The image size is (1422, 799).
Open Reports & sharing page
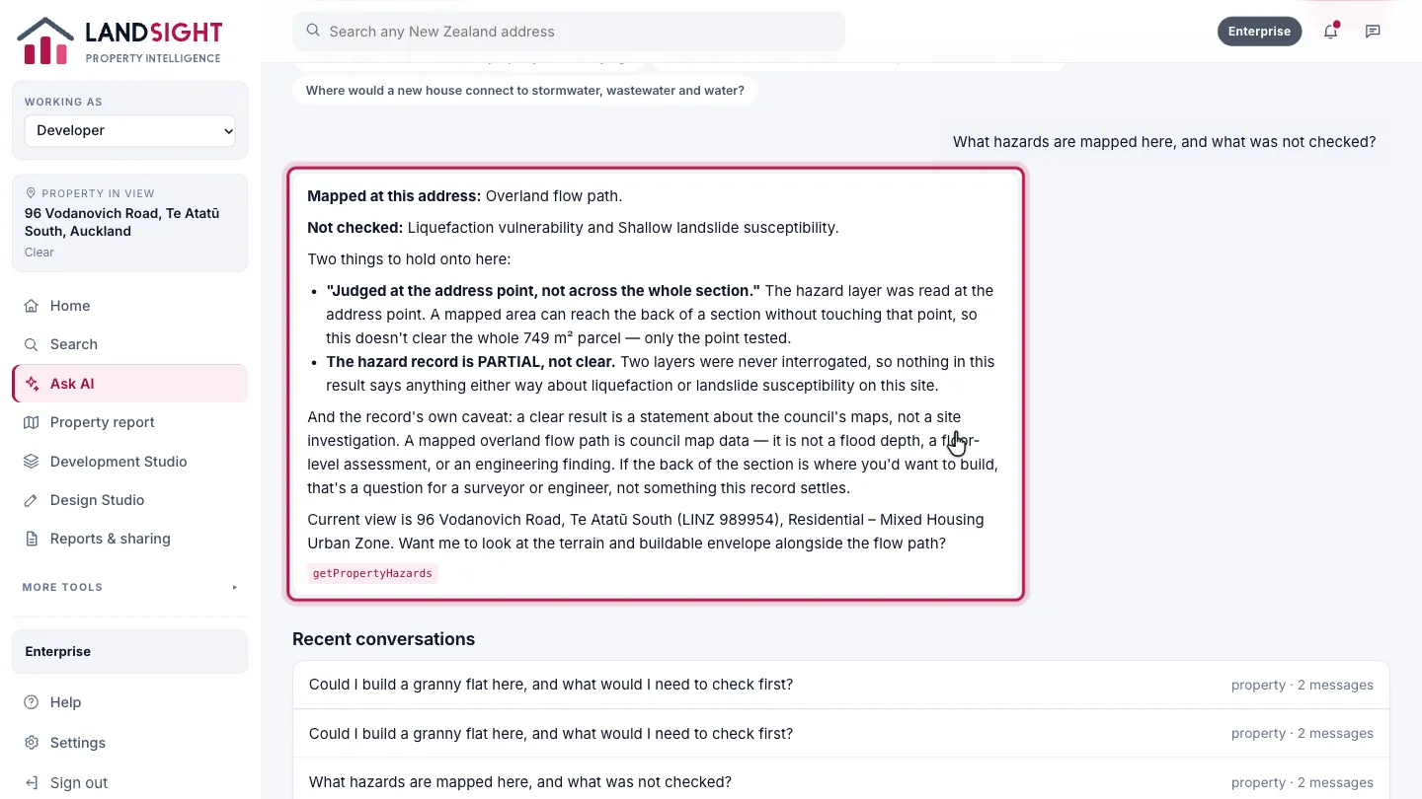[130, 539]
